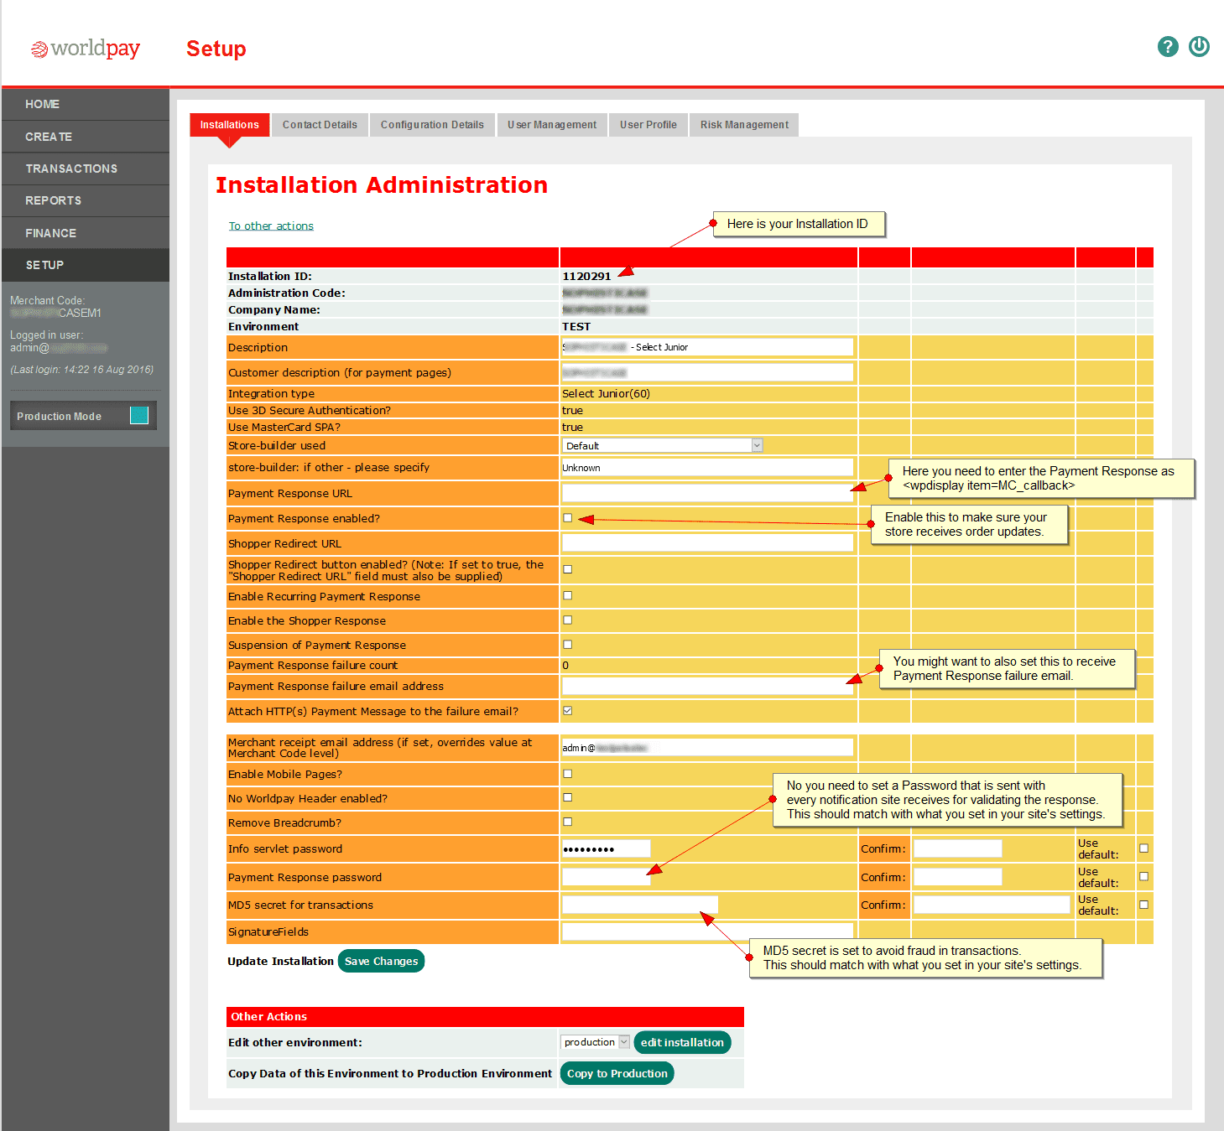Click the edit installation button
Image resolution: width=1224 pixels, height=1131 pixels.
tap(682, 1042)
